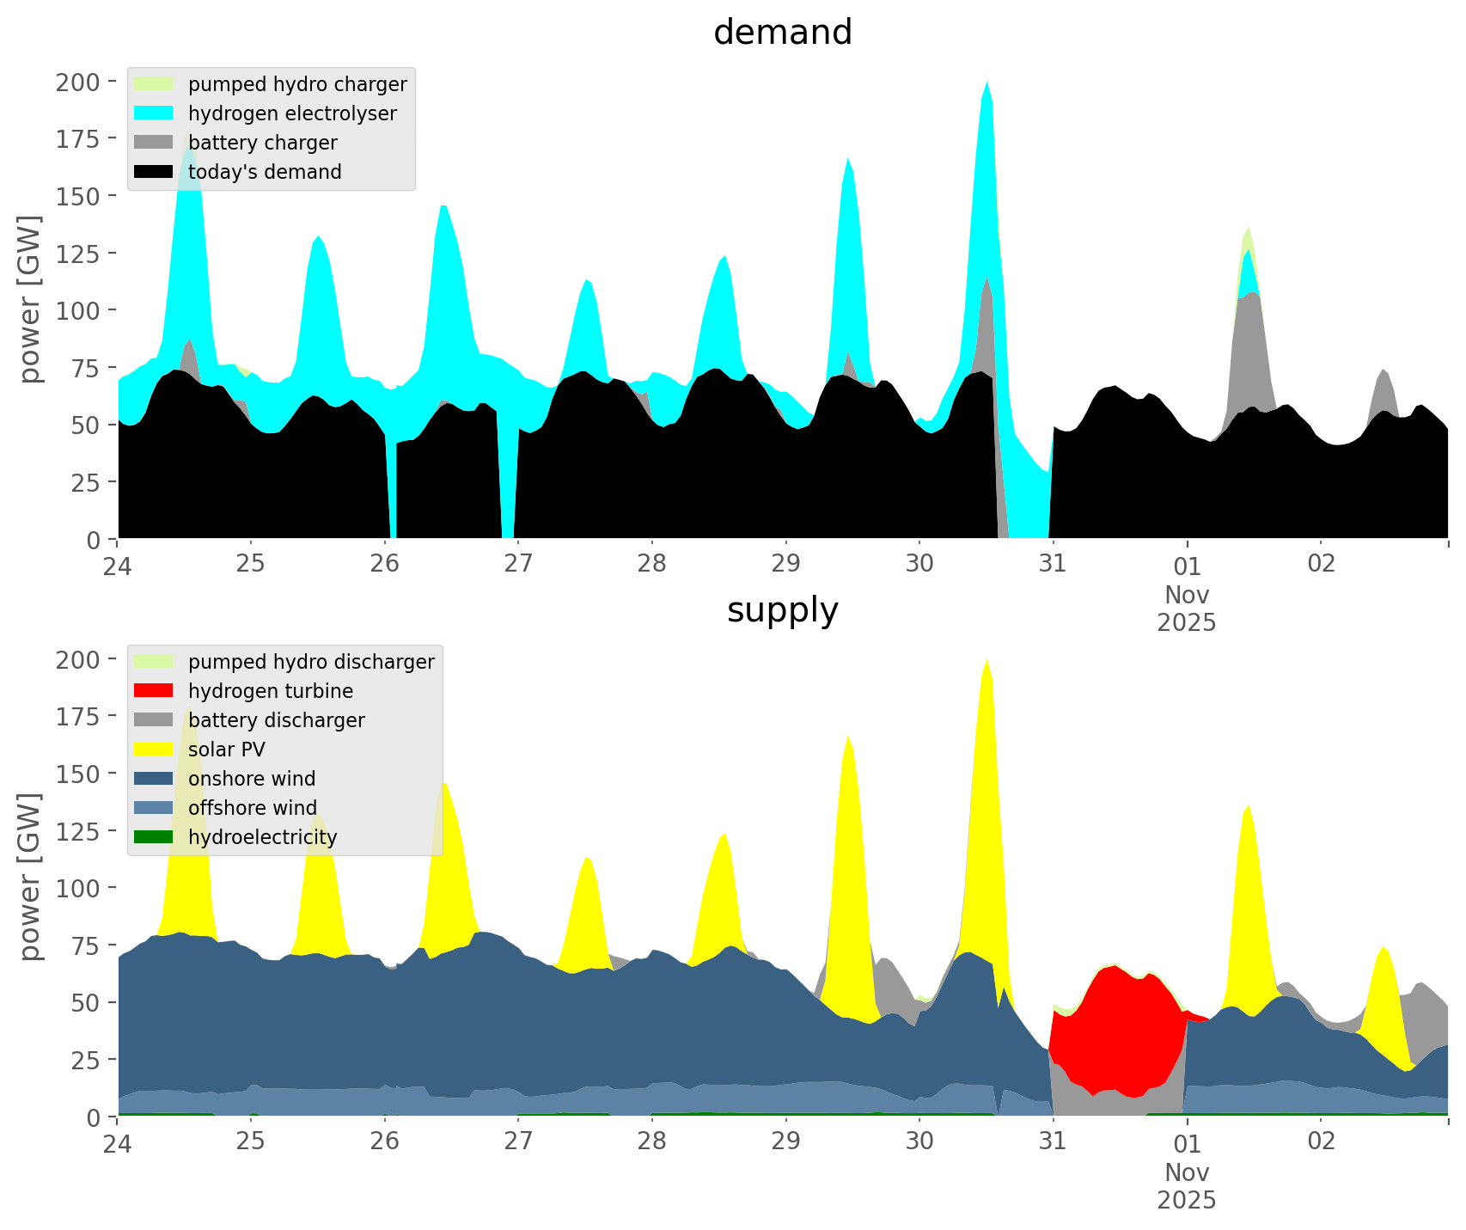The width and height of the screenshot is (1466, 1230).
Task: Click the onshore wind legend swatch
Action: click(x=154, y=779)
